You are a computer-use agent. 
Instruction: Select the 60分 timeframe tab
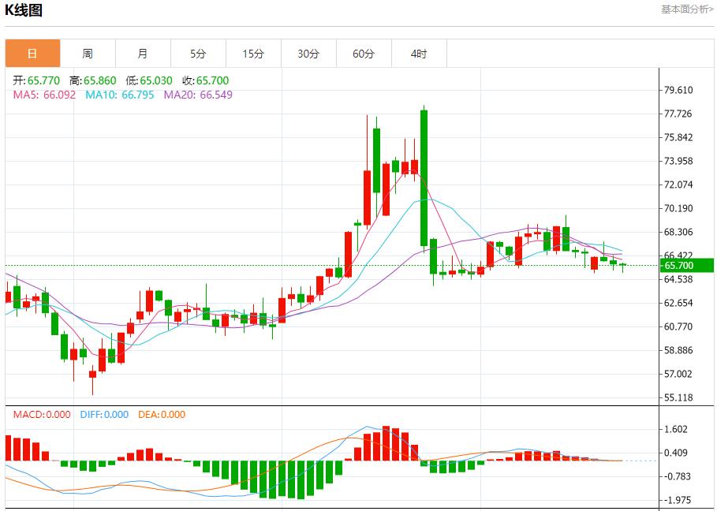click(364, 54)
